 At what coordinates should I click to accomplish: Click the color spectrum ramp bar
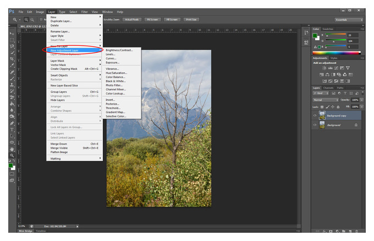[x=337, y=53]
